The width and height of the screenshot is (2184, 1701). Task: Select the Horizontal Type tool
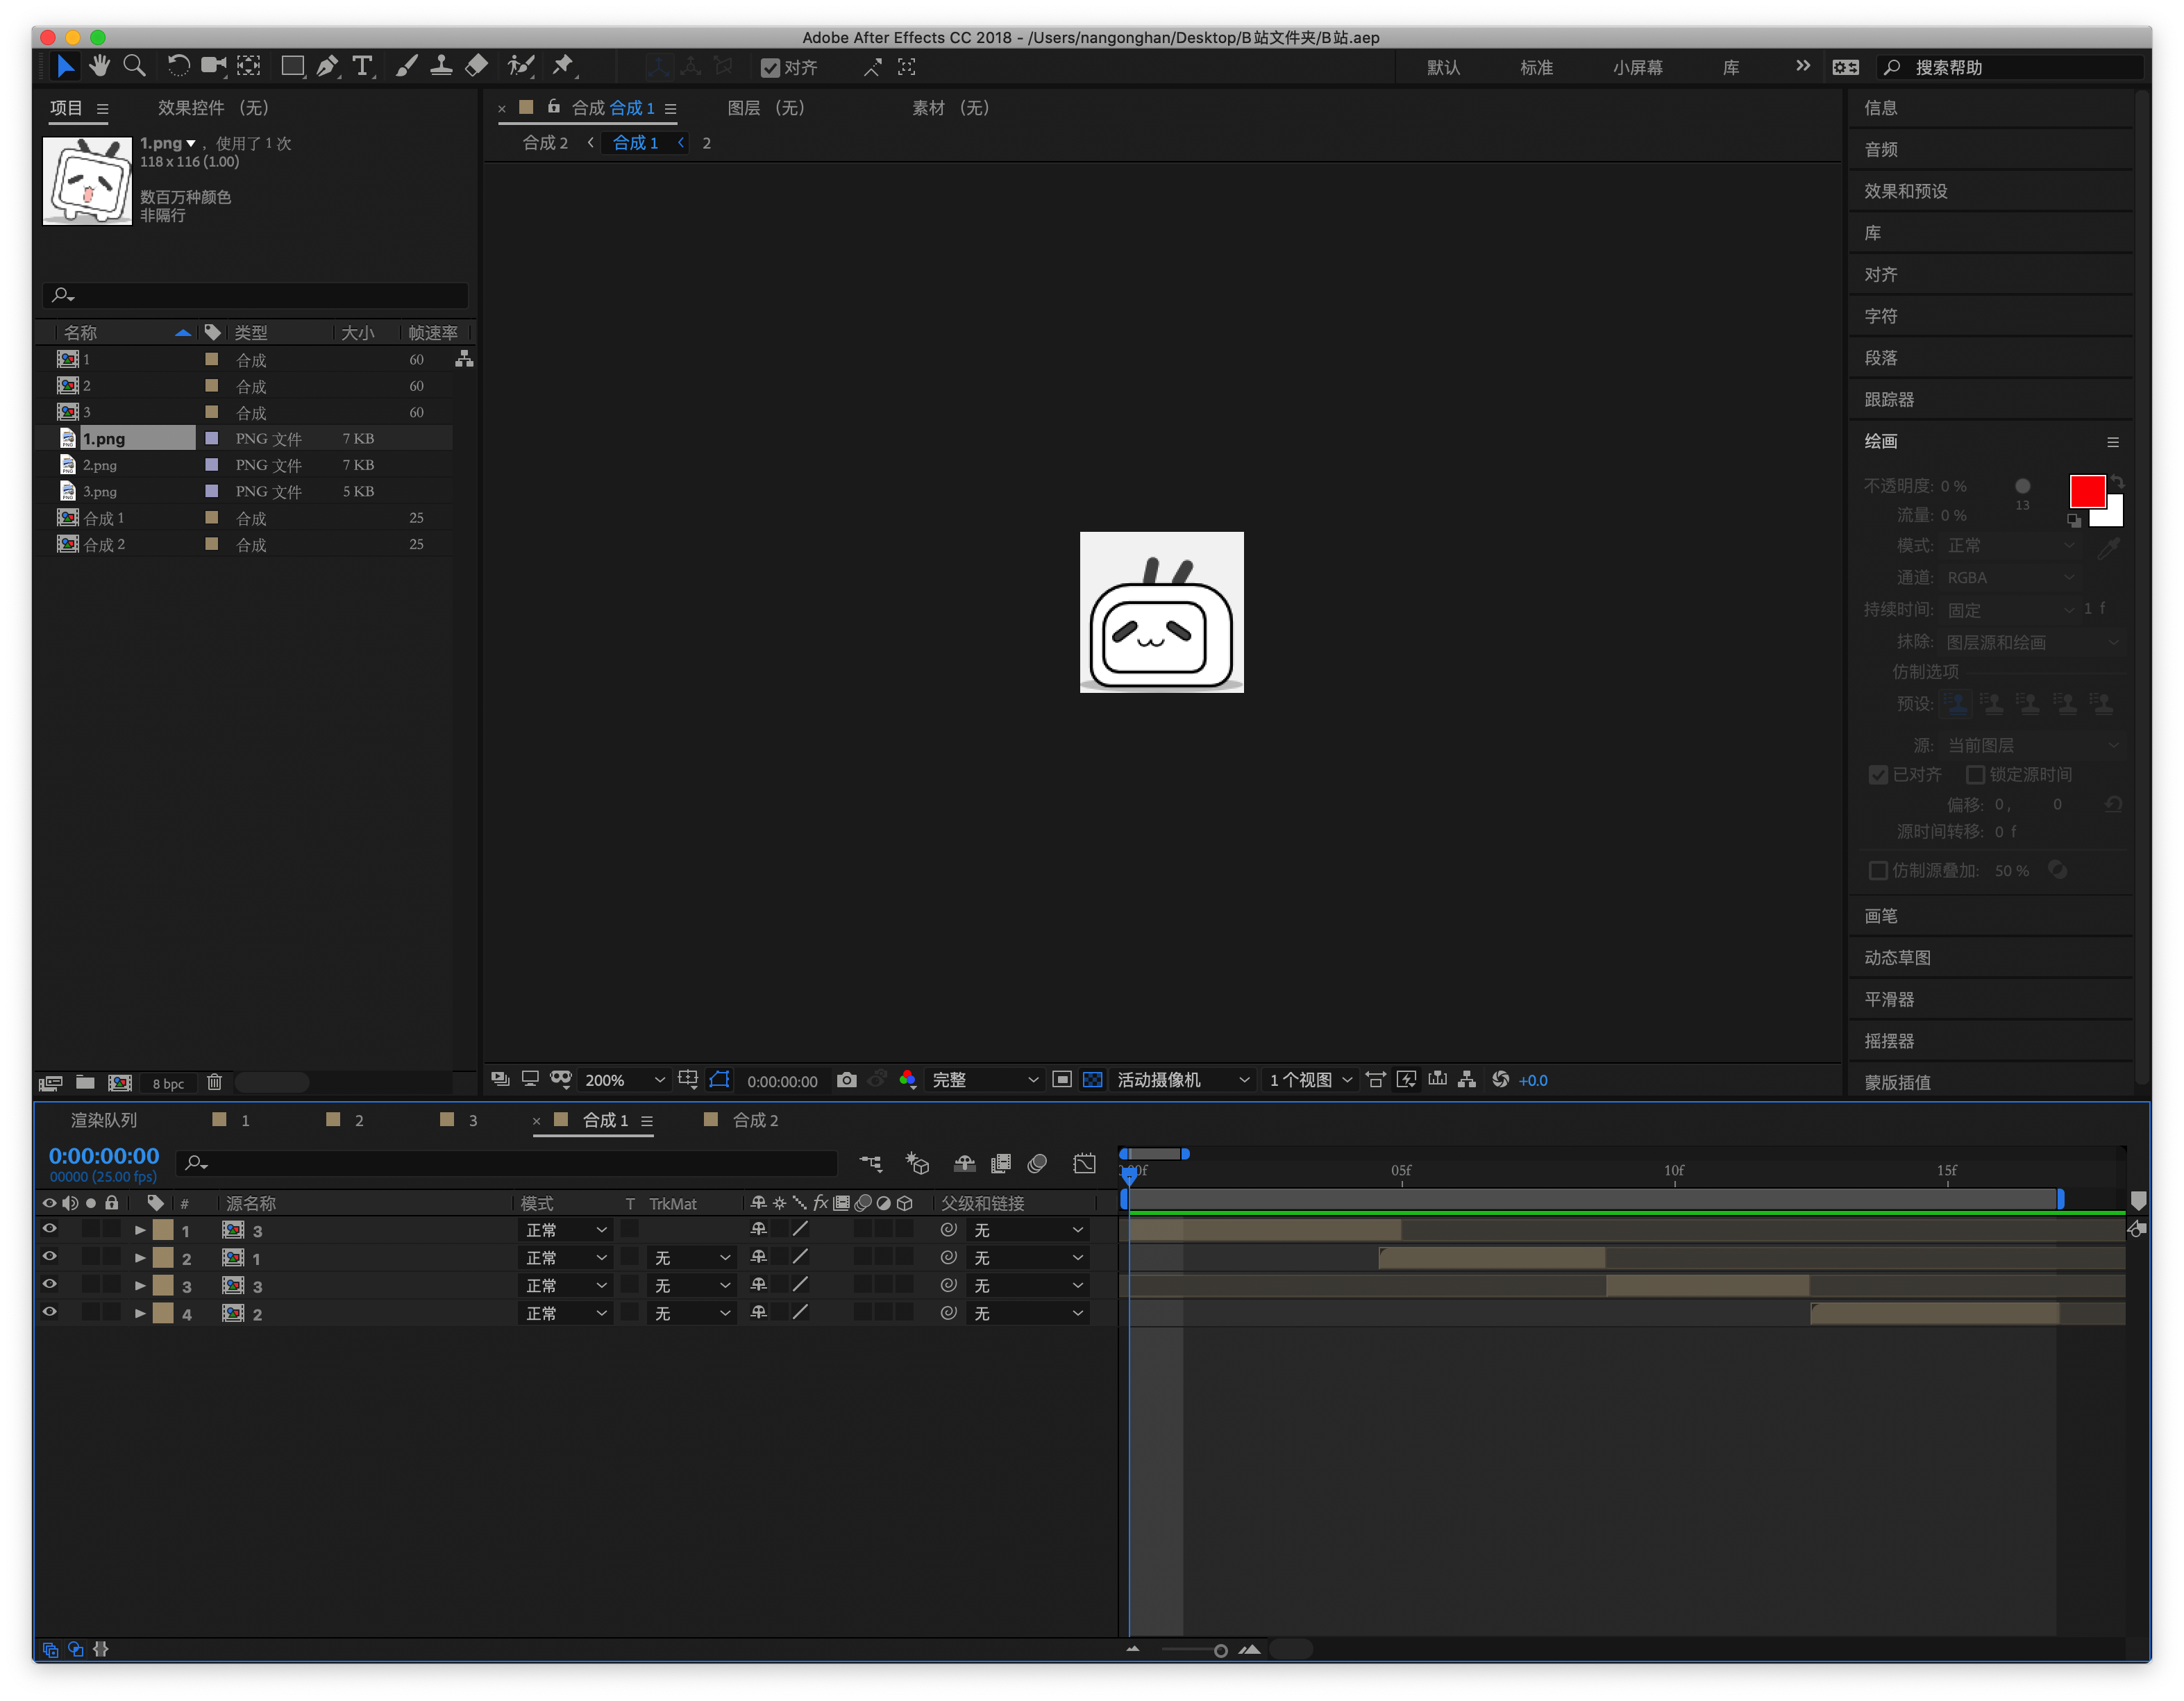pyautogui.click(x=362, y=66)
